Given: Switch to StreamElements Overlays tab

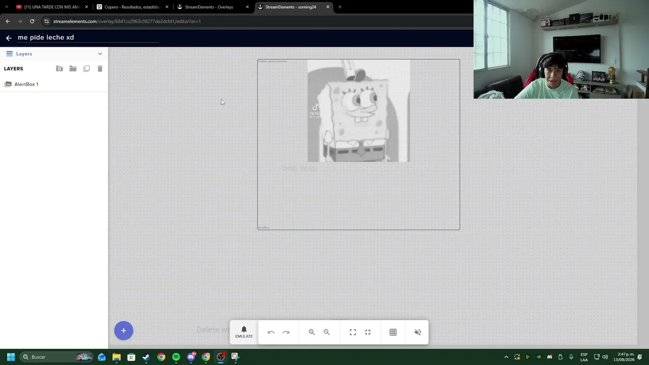Looking at the screenshot, I should 213,7.
